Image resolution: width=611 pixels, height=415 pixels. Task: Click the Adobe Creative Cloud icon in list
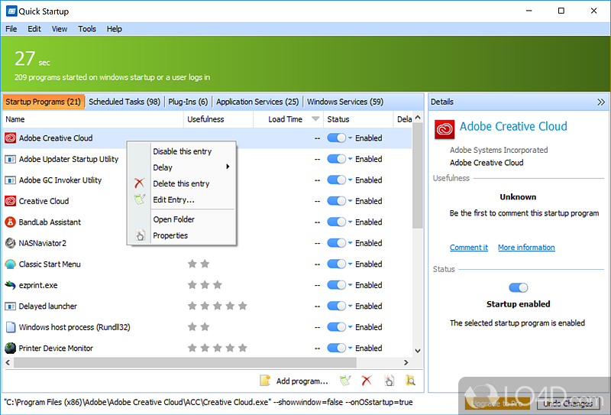[x=11, y=138]
